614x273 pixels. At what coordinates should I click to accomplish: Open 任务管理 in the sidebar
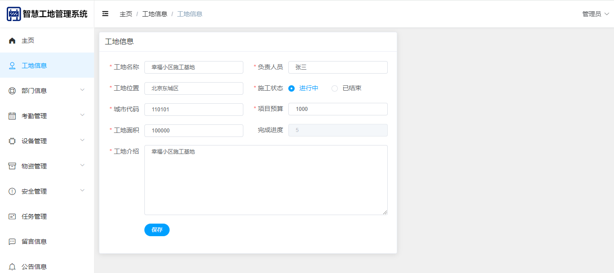pyautogui.click(x=34, y=216)
